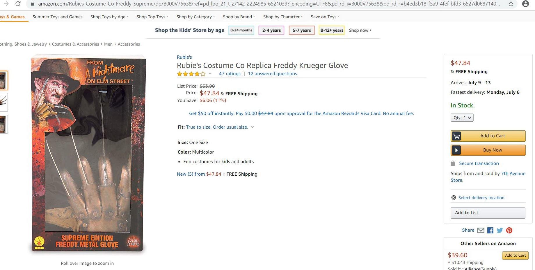
Task: Open Shop by Character menu
Action: [283, 17]
